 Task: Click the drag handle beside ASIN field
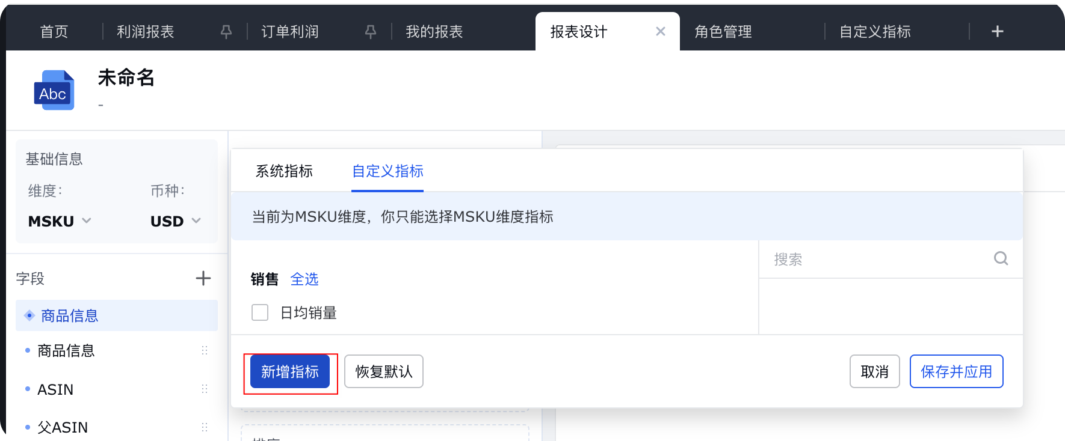205,389
